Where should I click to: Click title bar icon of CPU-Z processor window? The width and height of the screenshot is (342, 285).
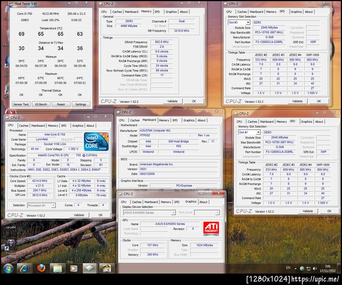pos(7,118)
